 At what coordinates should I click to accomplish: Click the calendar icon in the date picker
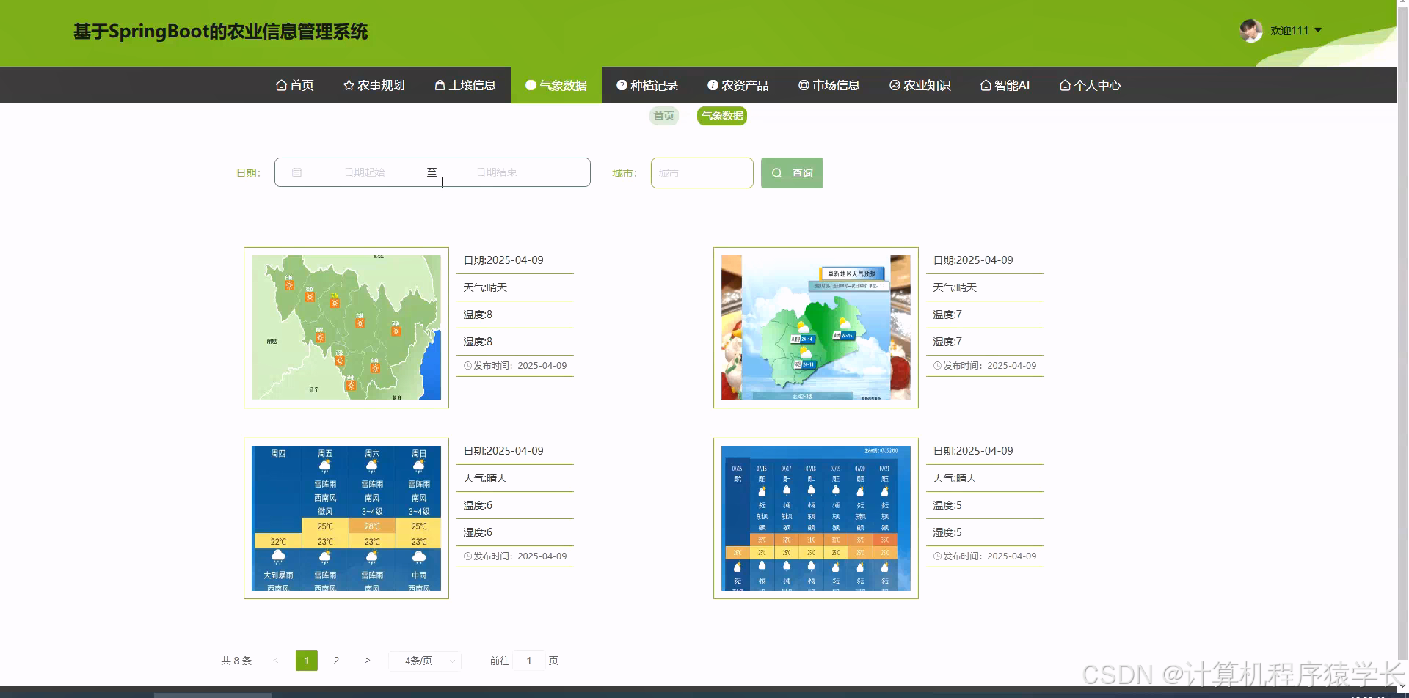(297, 172)
